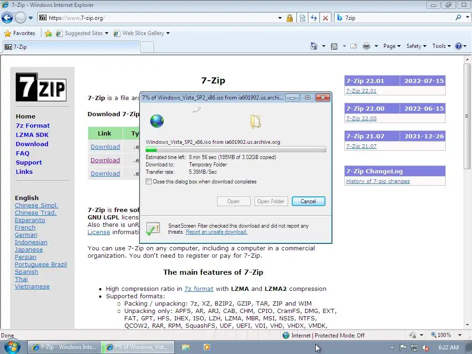The width and height of the screenshot is (472, 354).
Task: Click the download progress bar
Action: click(236, 149)
